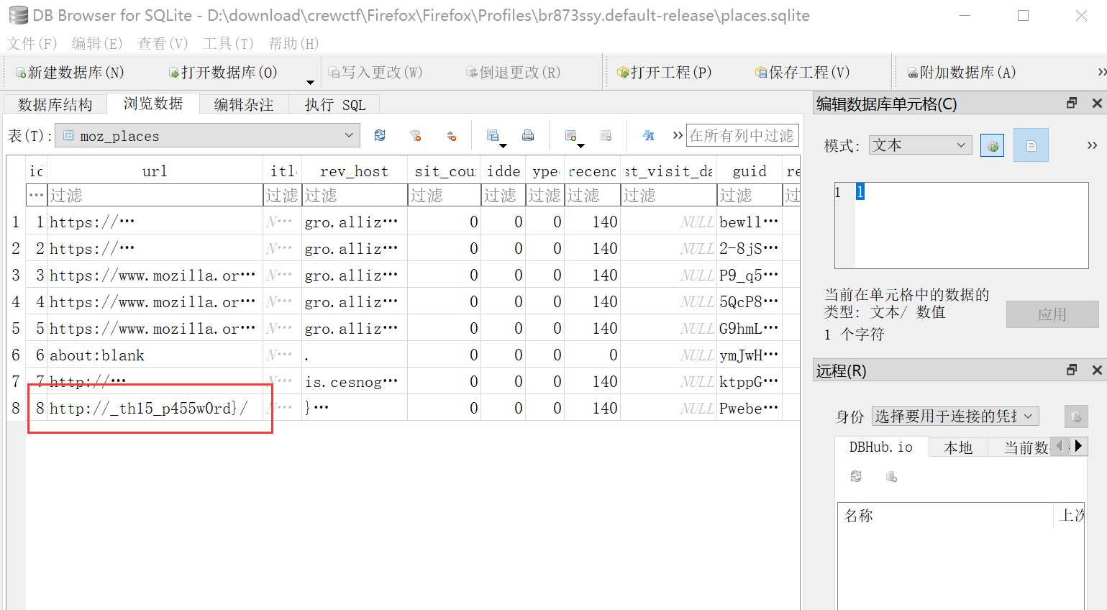Expand the Open Database recent-files arrow
The width and height of the screenshot is (1107, 610).
click(x=310, y=81)
